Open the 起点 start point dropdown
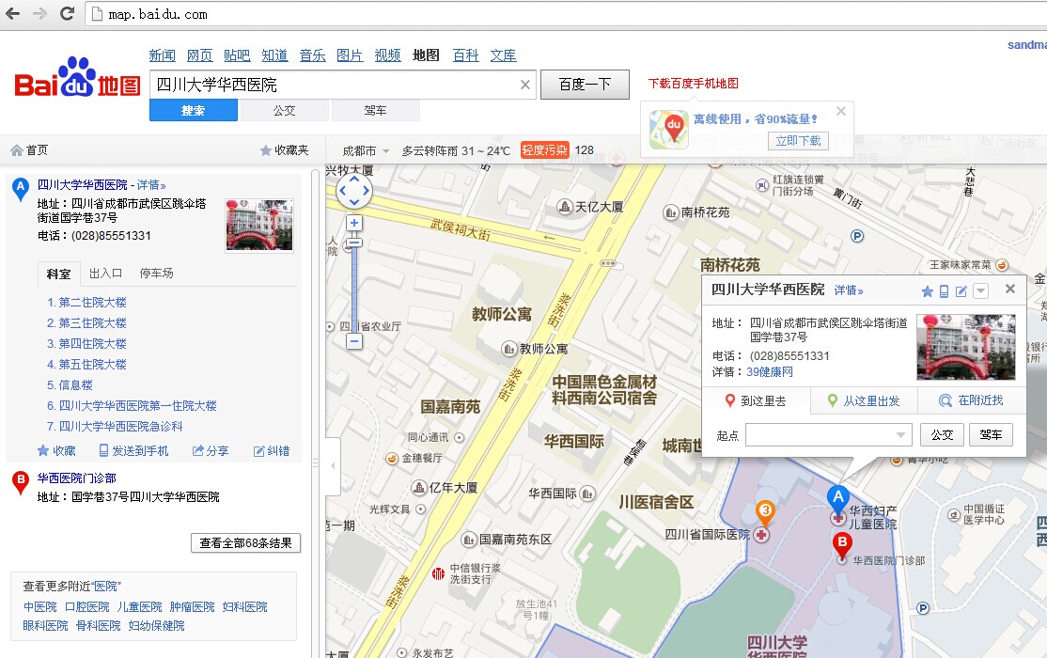Screen dimensions: 1047x658 click(902, 434)
